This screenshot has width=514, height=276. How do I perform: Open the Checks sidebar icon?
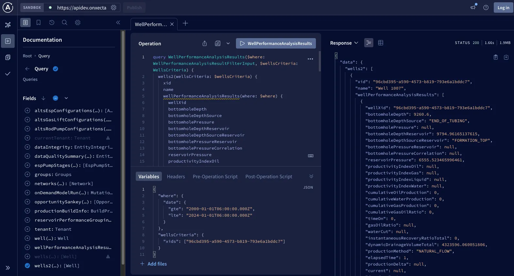tap(8, 74)
